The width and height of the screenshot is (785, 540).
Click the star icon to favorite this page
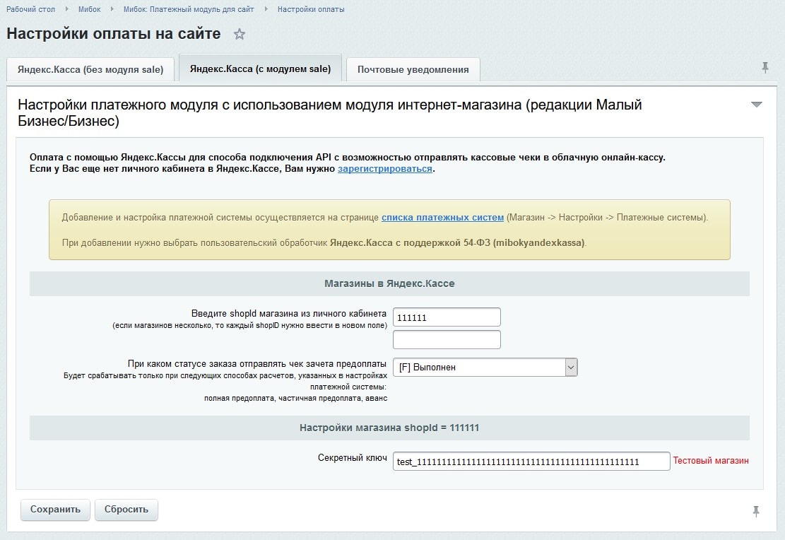(239, 33)
